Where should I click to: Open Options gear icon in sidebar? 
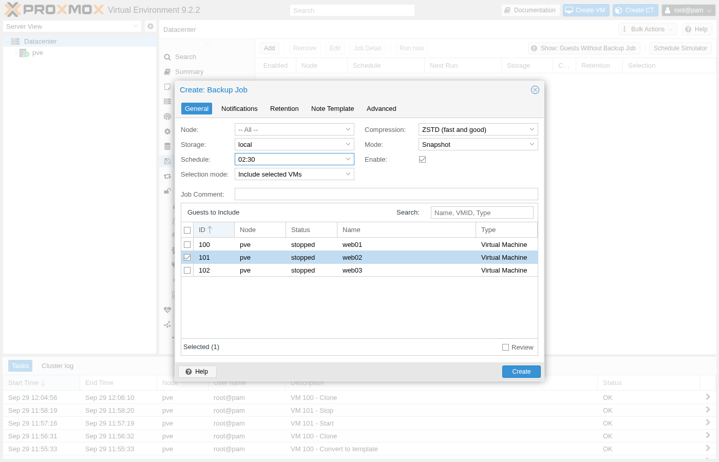167,131
